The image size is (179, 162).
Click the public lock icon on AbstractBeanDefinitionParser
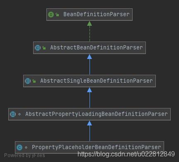[x=44, y=48]
